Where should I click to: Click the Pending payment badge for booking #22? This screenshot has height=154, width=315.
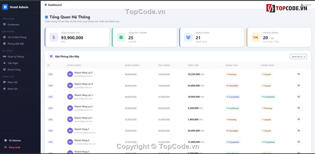(x=267, y=108)
